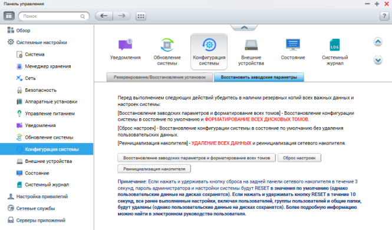Click the Состояние sidebar monitor icon
Viewport: 392px width, 230px height.
point(19,173)
